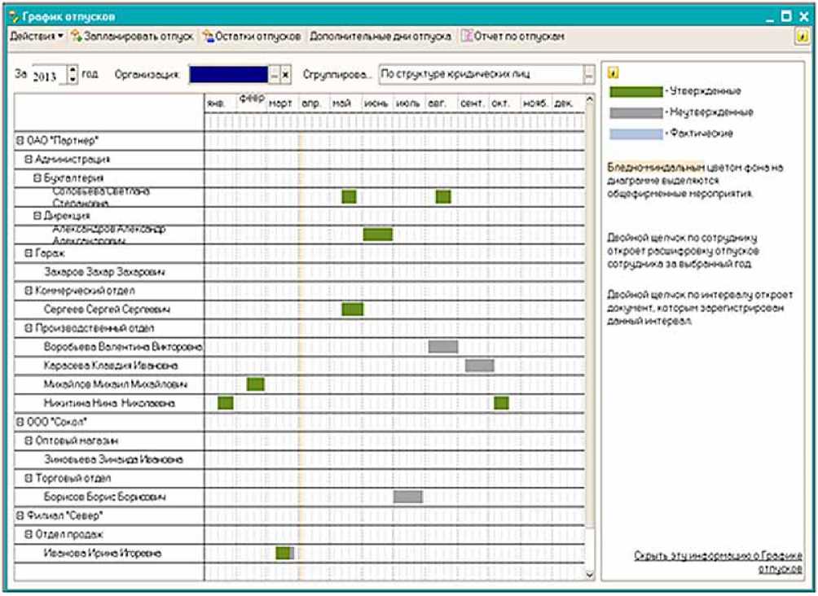Click Запланировать отпуск toolbar button
The width and height of the screenshot is (818, 596).
[x=133, y=37]
